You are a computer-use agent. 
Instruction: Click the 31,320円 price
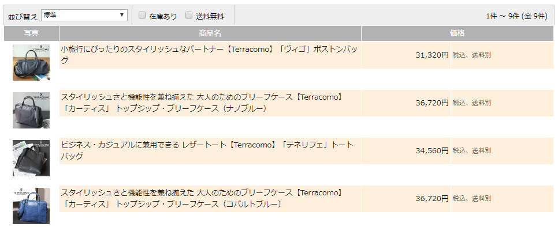432,55
